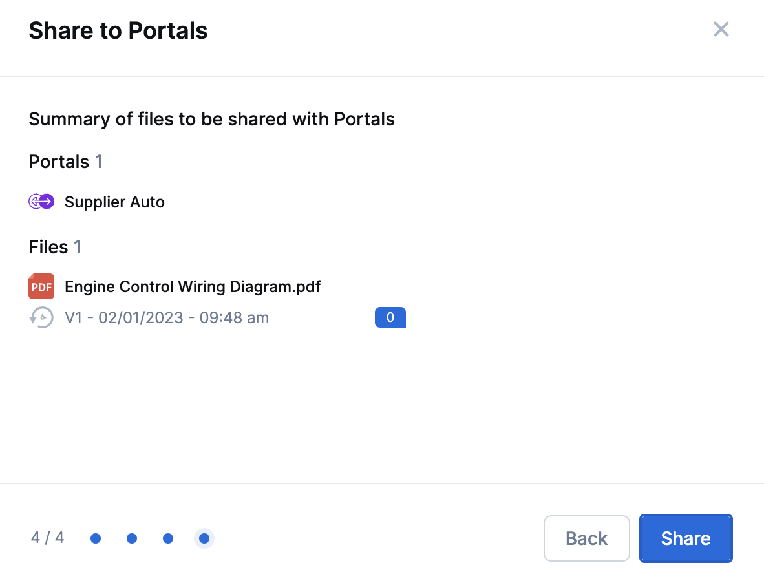Jump to step three dot
This screenshot has height=583, width=764.
168,538
